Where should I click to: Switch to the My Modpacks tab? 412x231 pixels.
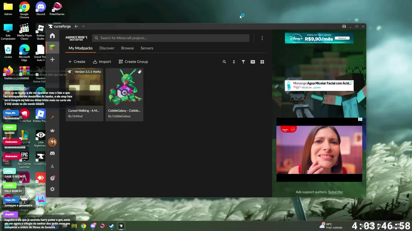point(80,48)
